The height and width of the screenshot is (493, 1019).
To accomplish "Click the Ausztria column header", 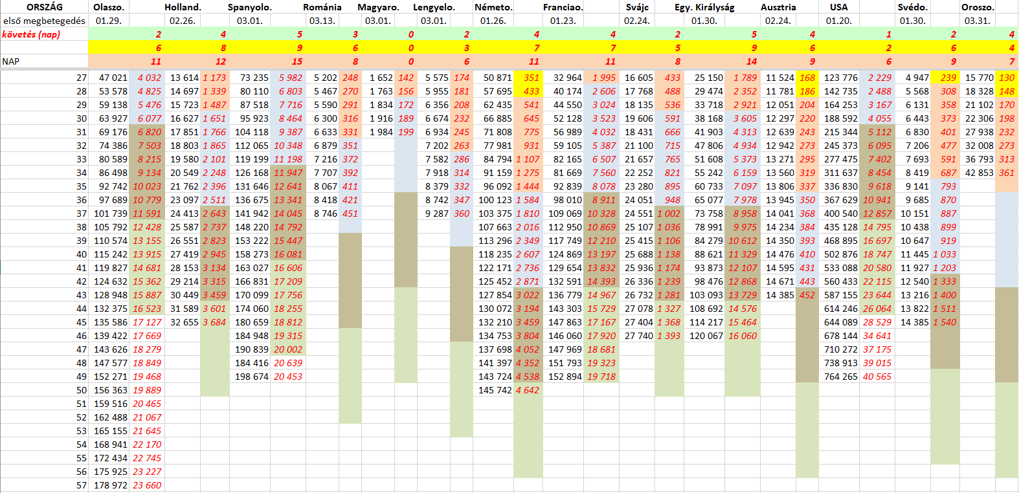I will click(x=778, y=7).
